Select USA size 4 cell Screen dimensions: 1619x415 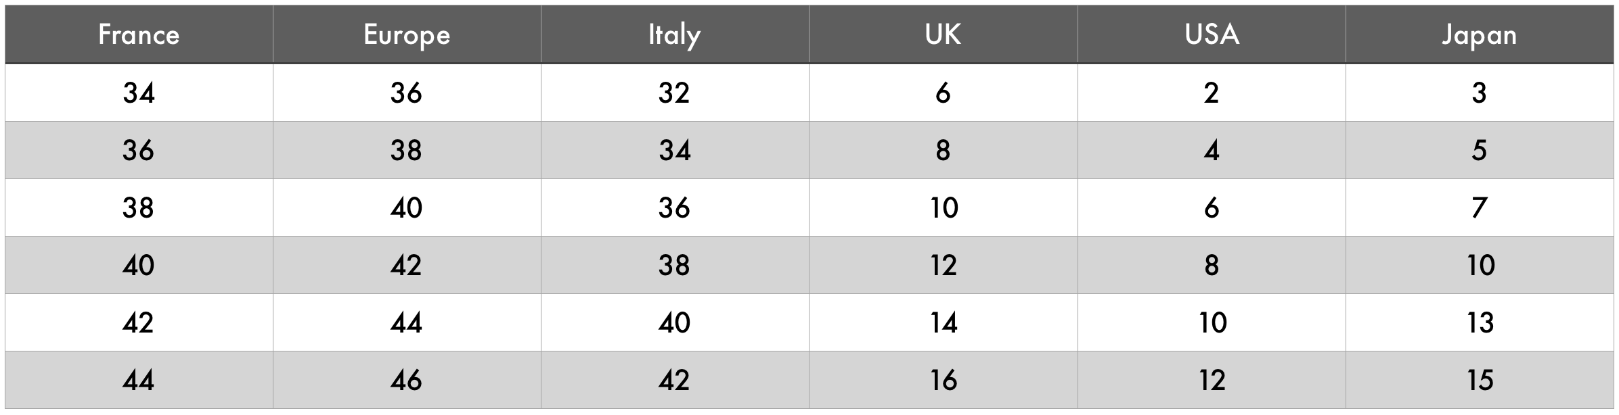point(1212,150)
